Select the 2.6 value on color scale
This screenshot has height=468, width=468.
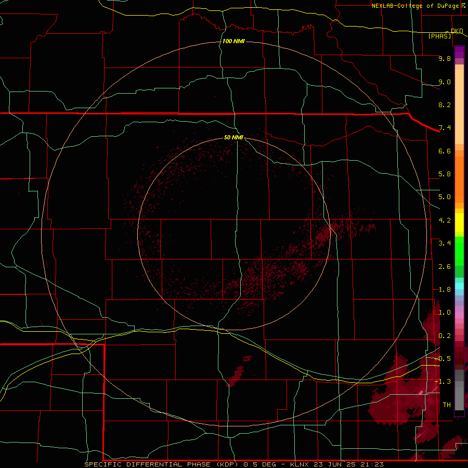tap(445, 267)
